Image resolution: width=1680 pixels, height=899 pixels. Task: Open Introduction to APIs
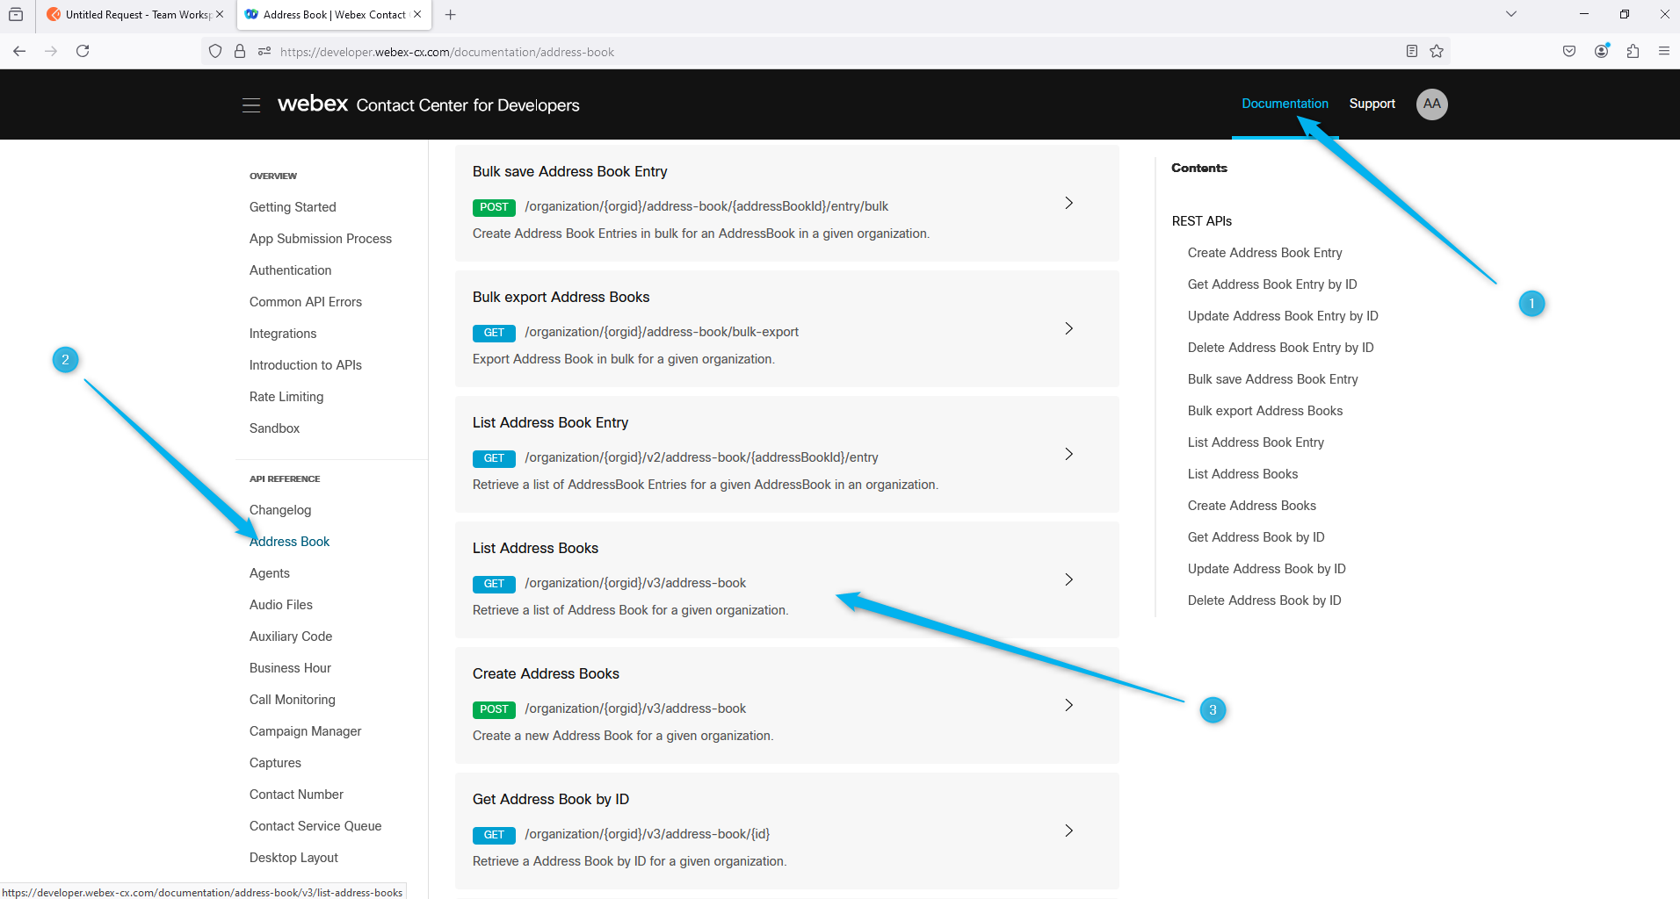(x=306, y=365)
